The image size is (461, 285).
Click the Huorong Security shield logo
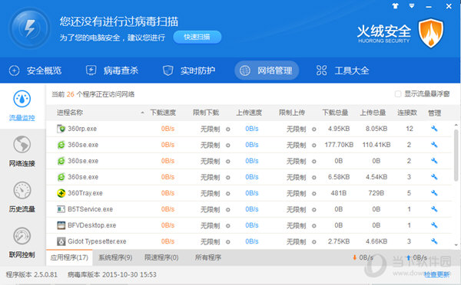tap(431, 33)
